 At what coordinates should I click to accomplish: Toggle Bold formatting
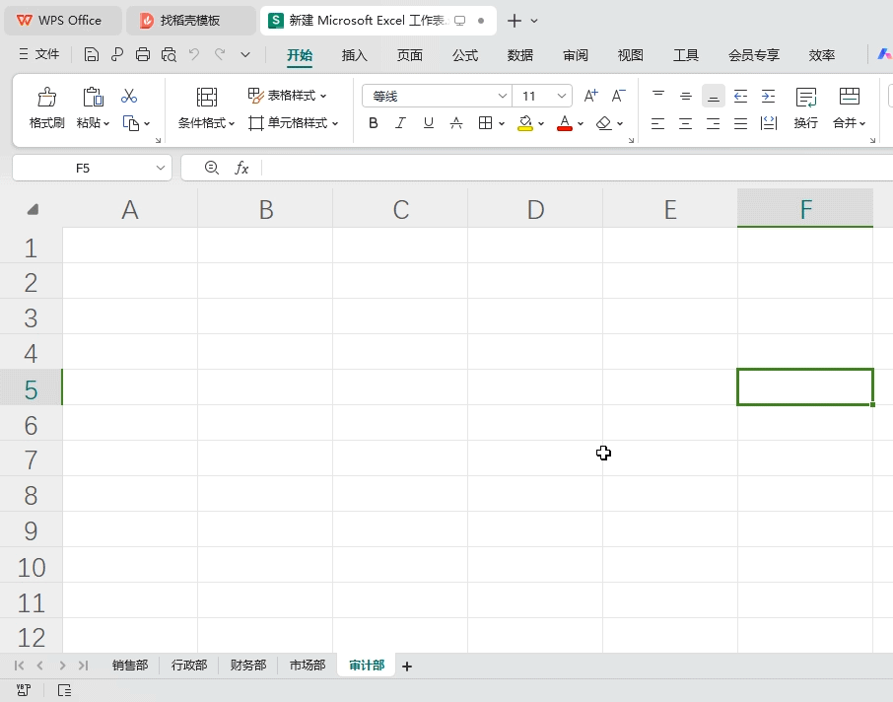[x=373, y=123]
